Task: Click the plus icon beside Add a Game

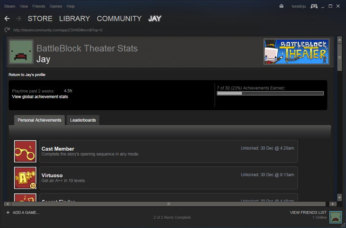Action: click(8, 212)
